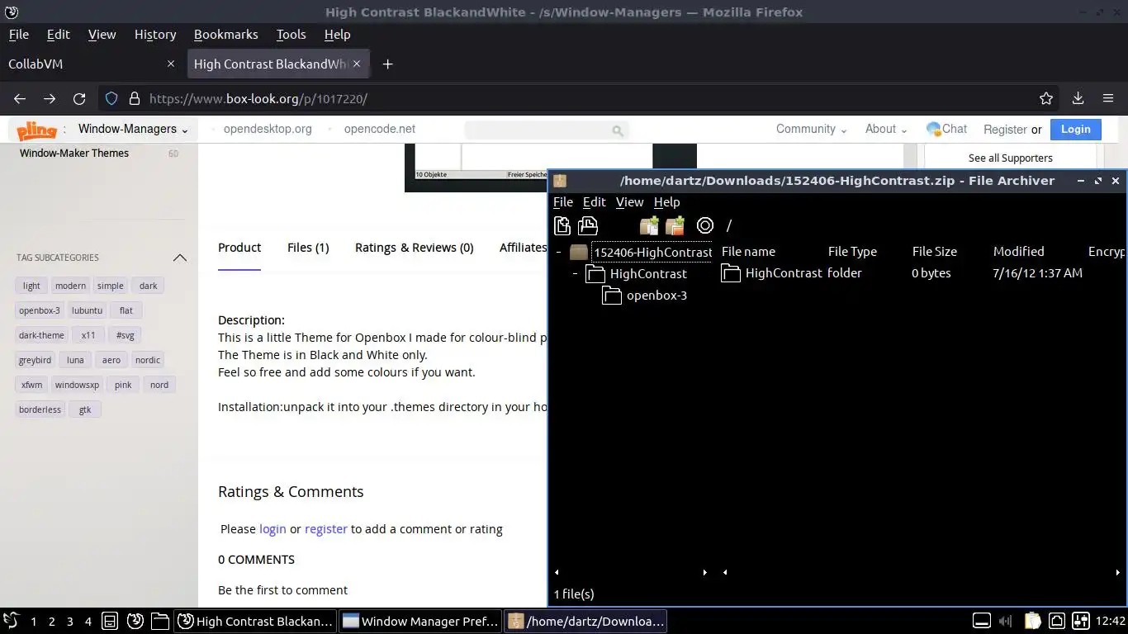Switch to the Window Manager Pref taskbar window
The image size is (1128, 634).
[x=420, y=621]
